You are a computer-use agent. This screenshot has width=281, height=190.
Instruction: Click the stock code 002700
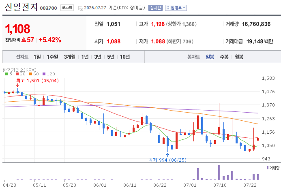tap(48, 8)
